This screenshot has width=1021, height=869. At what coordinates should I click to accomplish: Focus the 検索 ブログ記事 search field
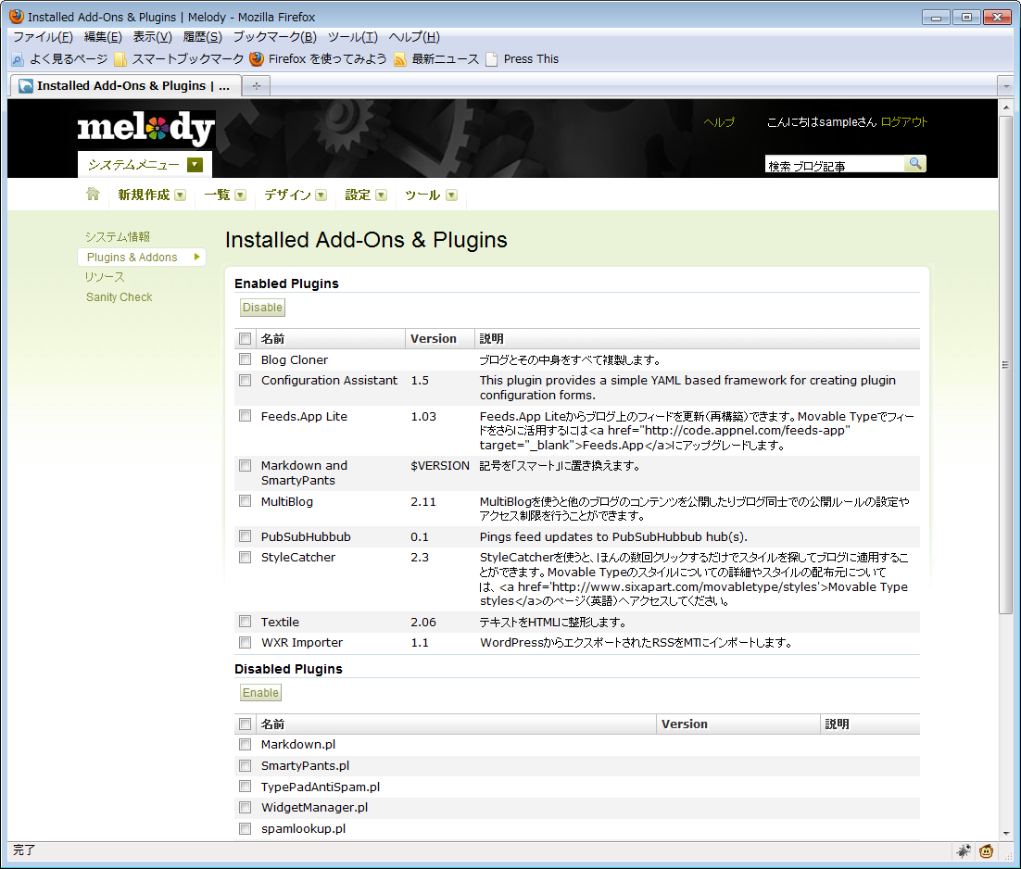pos(836,165)
